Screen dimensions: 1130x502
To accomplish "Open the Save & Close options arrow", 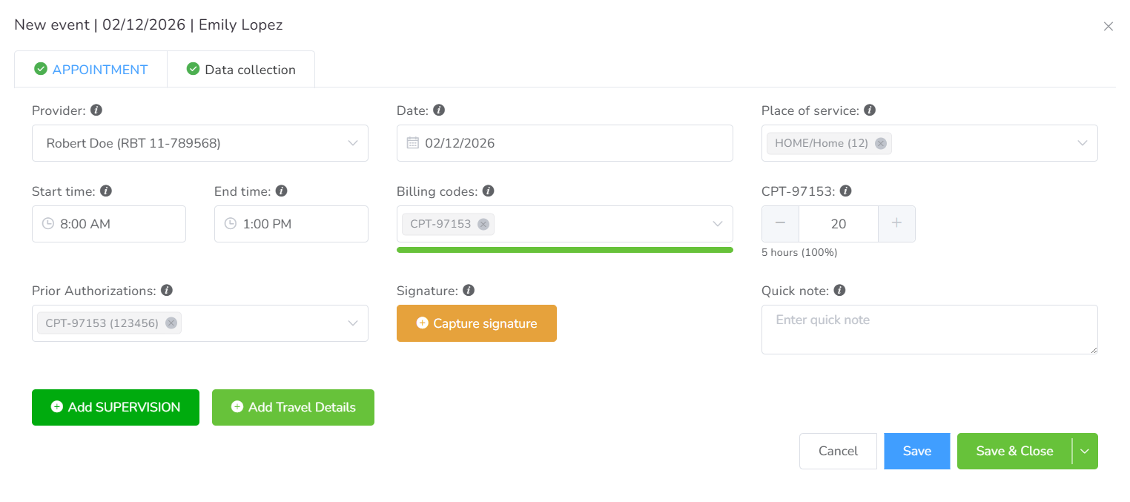I will 1085,452.
